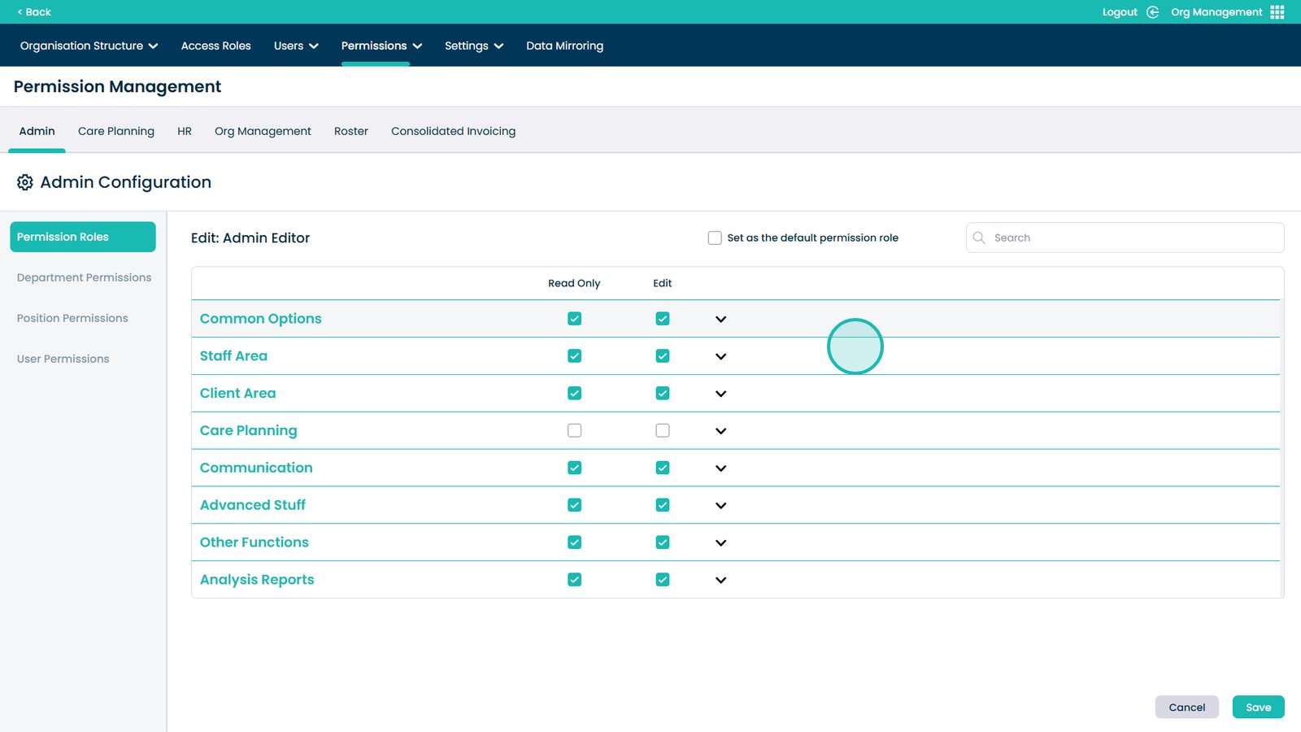The image size is (1301, 732).
Task: Open the Settings dropdown in navbar
Action: click(x=473, y=46)
